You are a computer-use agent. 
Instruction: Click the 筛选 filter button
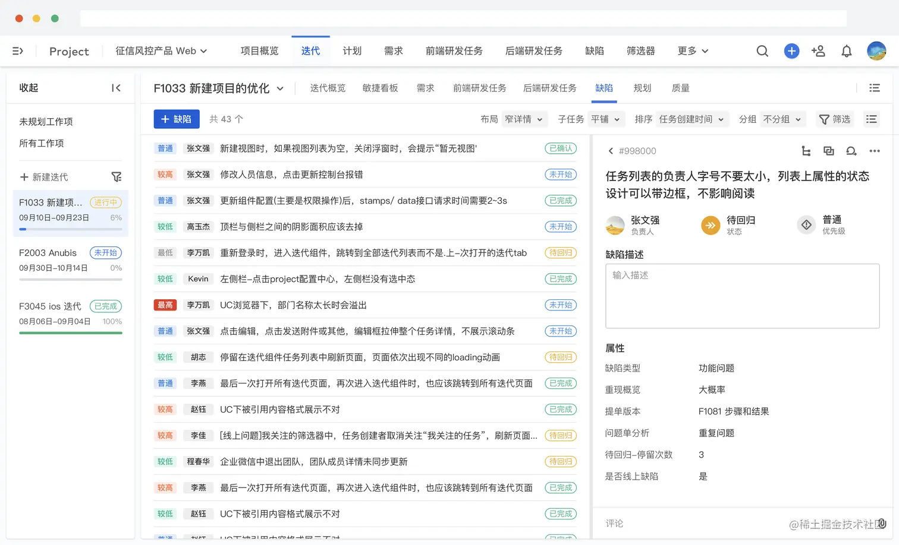tap(835, 119)
